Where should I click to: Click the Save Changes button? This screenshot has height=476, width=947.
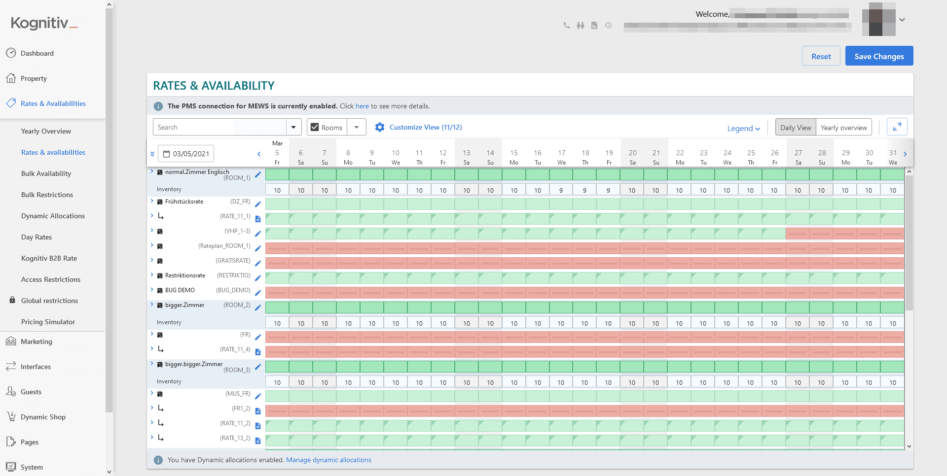879,56
